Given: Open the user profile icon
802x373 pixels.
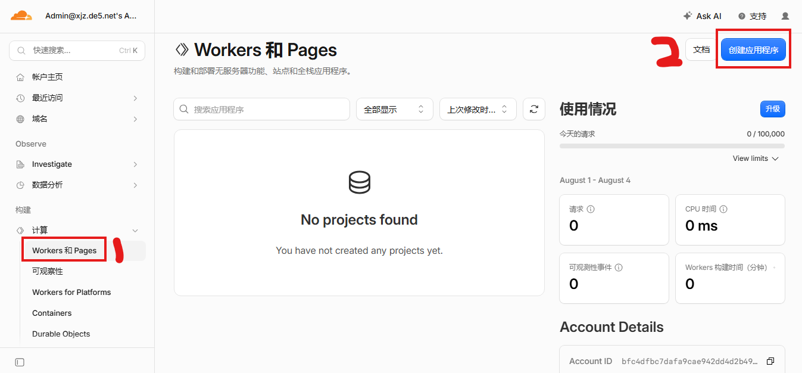Looking at the screenshot, I should (785, 16).
